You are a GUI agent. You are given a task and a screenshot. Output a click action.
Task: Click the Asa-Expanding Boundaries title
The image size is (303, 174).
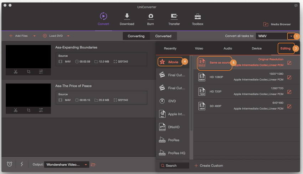click(x=76, y=47)
